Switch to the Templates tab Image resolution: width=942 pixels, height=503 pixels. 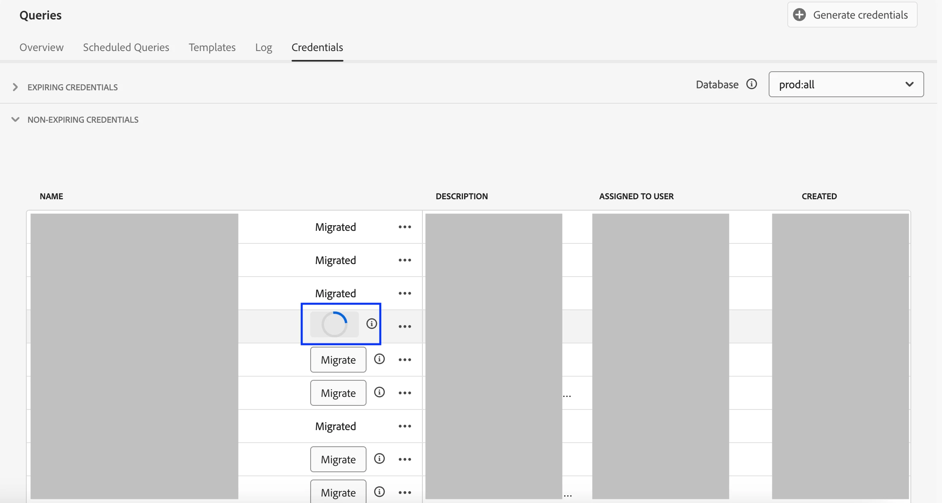click(212, 47)
